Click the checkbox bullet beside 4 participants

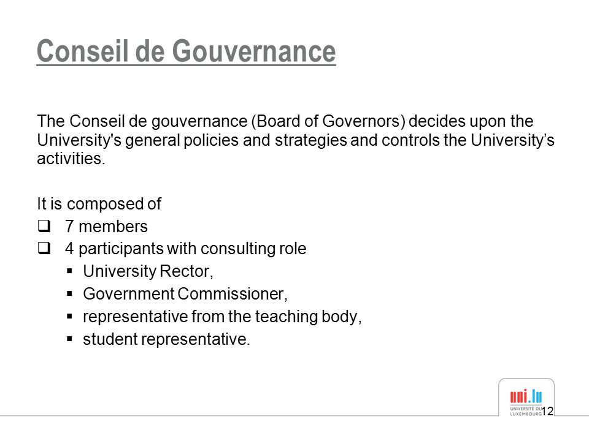44,248
